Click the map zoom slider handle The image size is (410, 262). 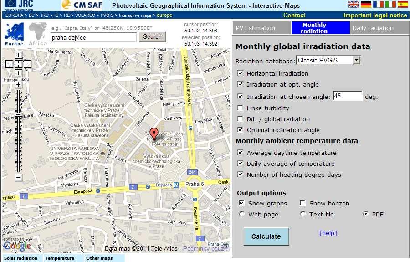pyautogui.click(x=18, y=114)
